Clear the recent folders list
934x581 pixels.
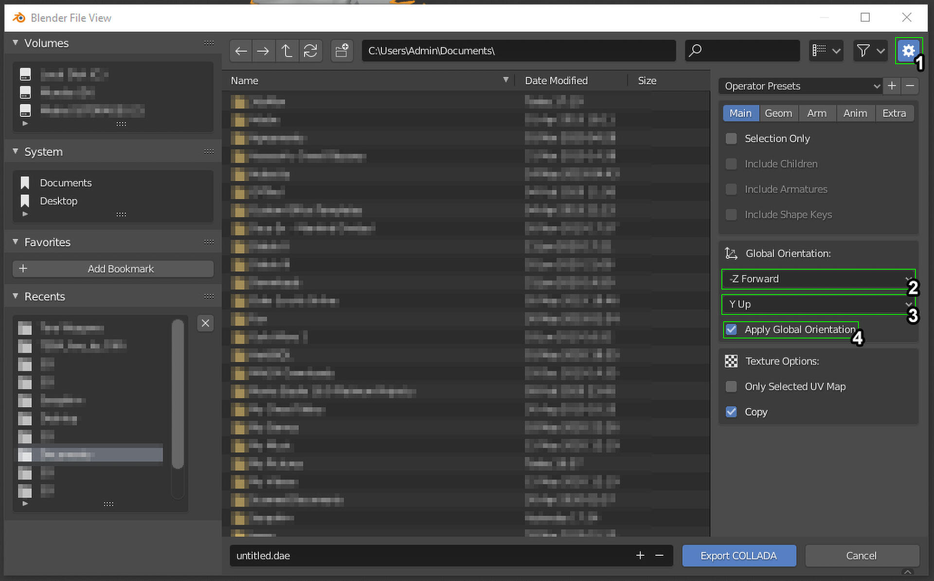tap(205, 323)
